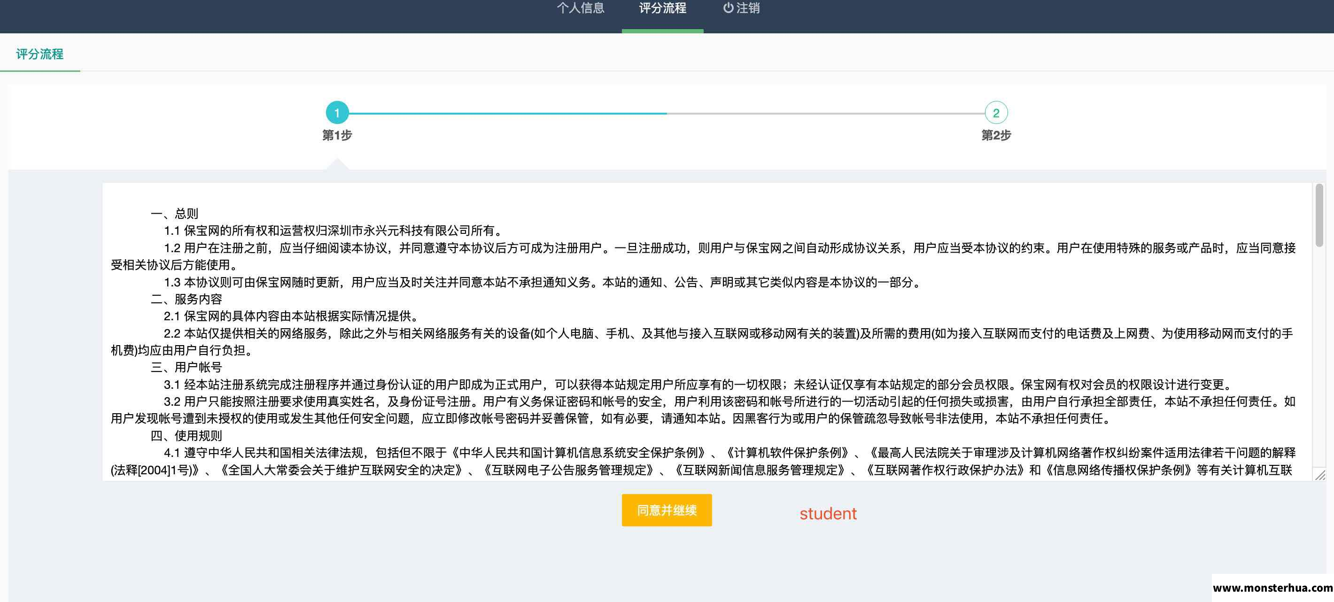
Task: Click the red student text
Action: point(828,514)
